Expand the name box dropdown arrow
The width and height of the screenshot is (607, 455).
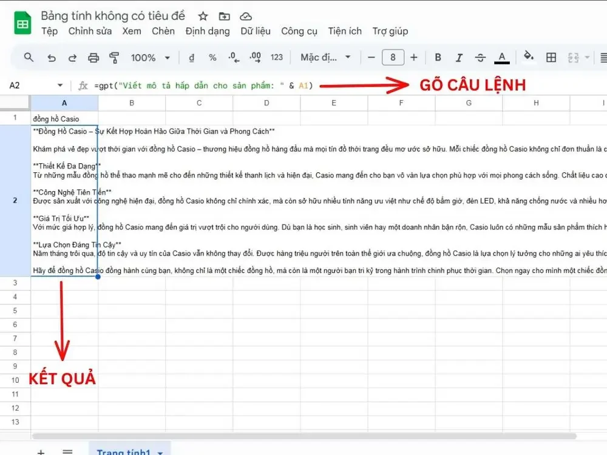pyautogui.click(x=60, y=85)
